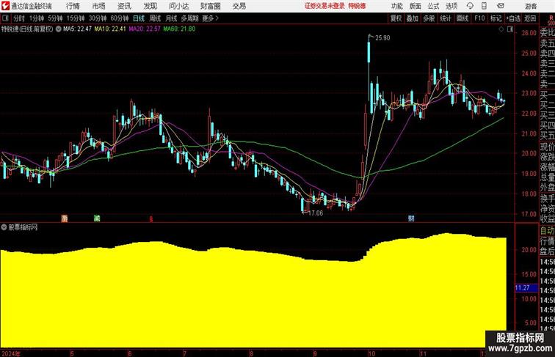Open the F10 company info button
Viewport: 555px width, 357px height.
479,18
